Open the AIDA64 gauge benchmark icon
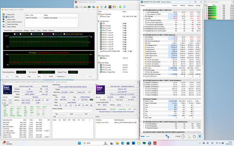 click(x=114, y=7)
